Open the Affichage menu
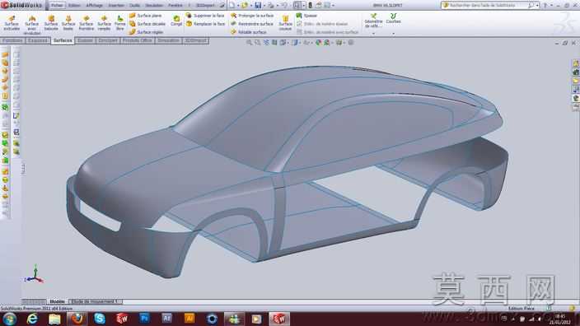This screenshot has width=580, height=326. point(94,5)
